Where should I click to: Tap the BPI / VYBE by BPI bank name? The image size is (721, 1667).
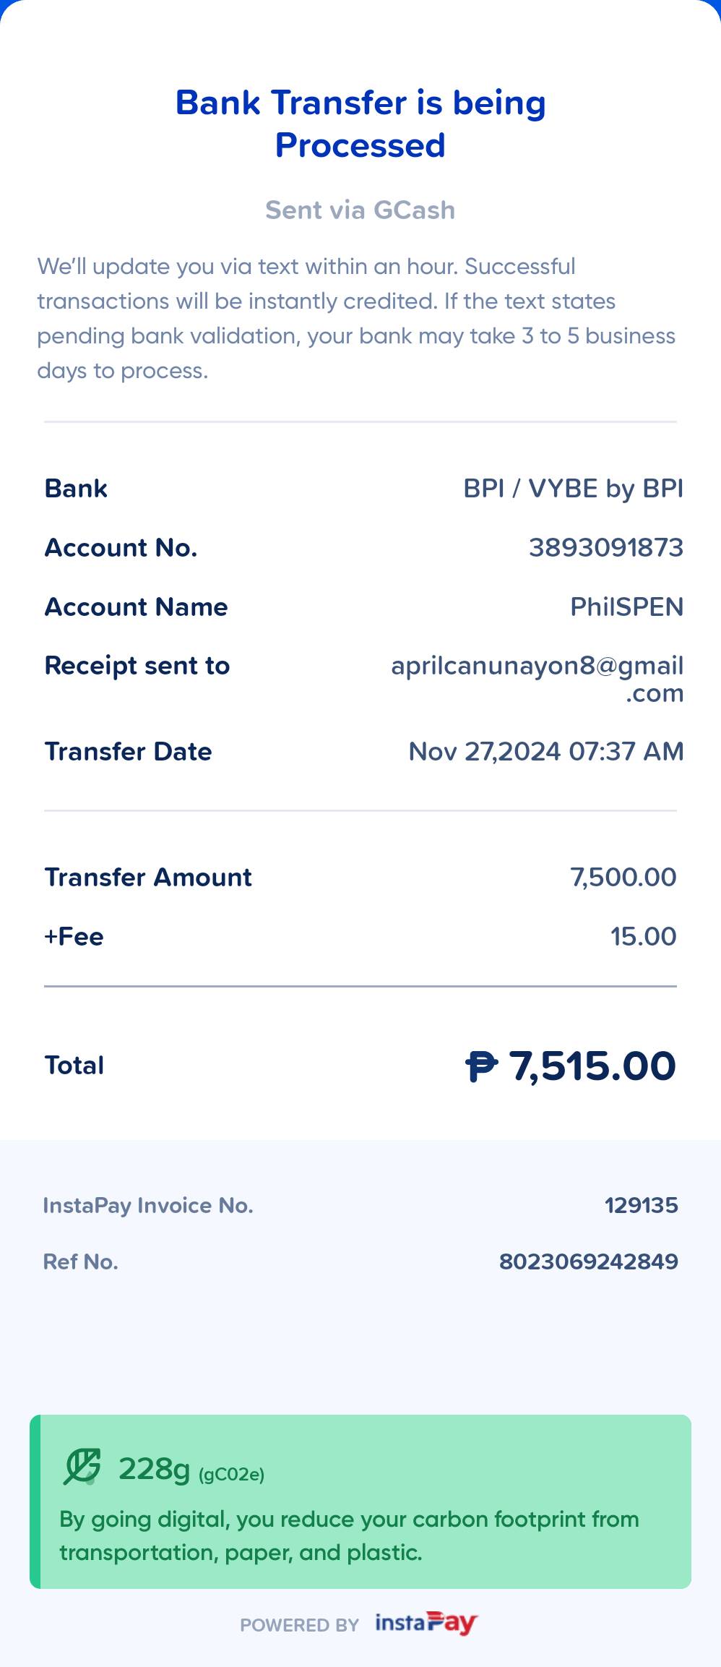574,489
